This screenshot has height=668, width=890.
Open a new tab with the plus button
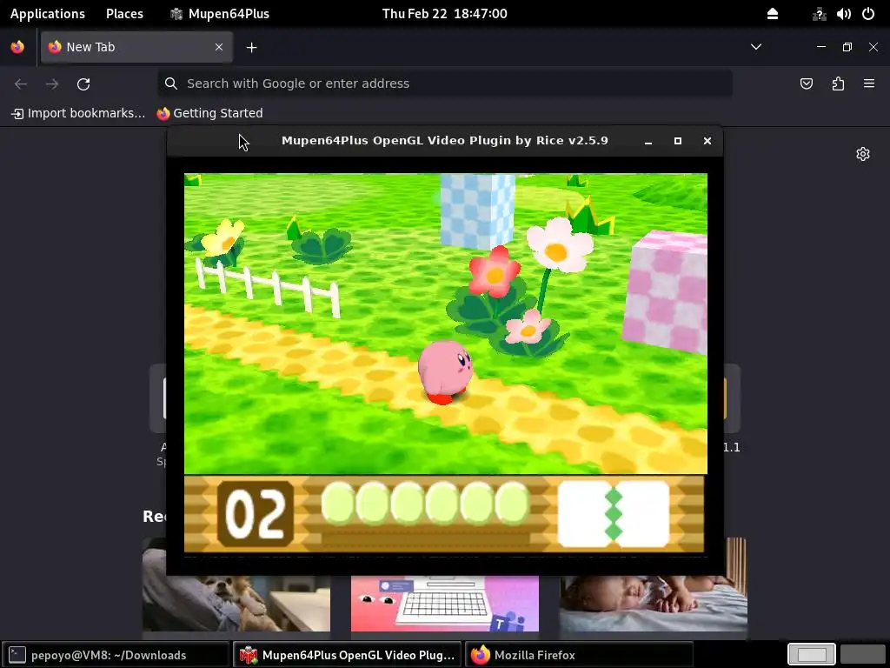click(251, 48)
